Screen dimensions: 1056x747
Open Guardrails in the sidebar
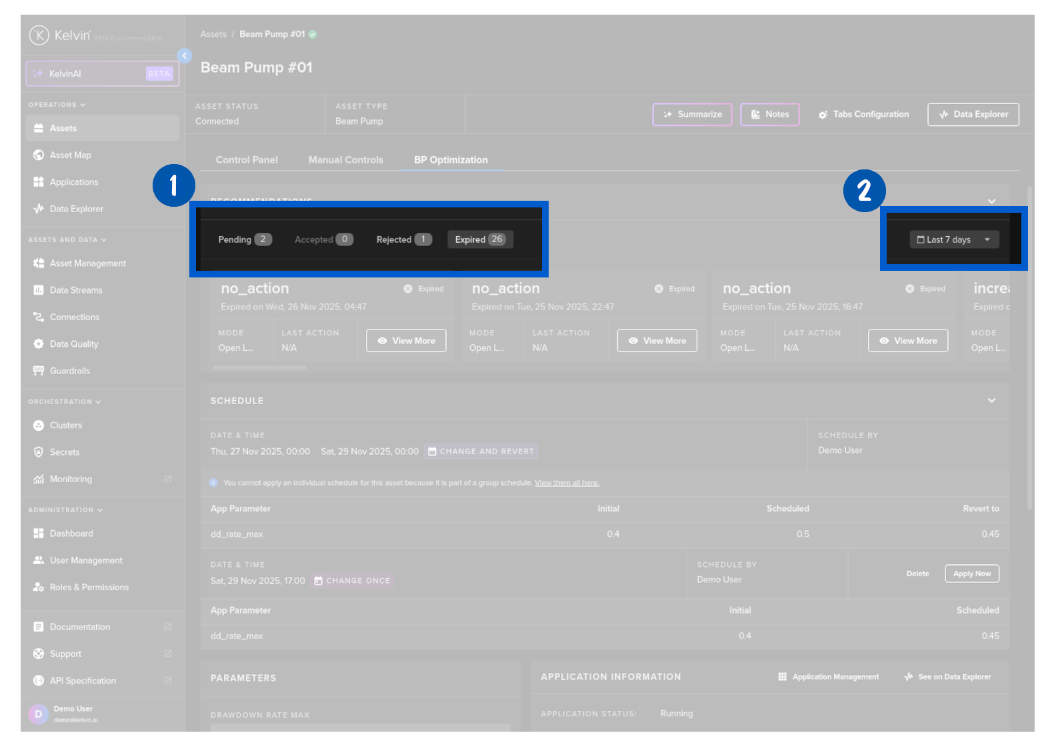[69, 371]
